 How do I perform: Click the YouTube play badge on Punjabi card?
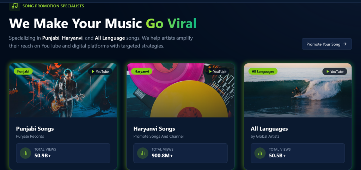100,72
